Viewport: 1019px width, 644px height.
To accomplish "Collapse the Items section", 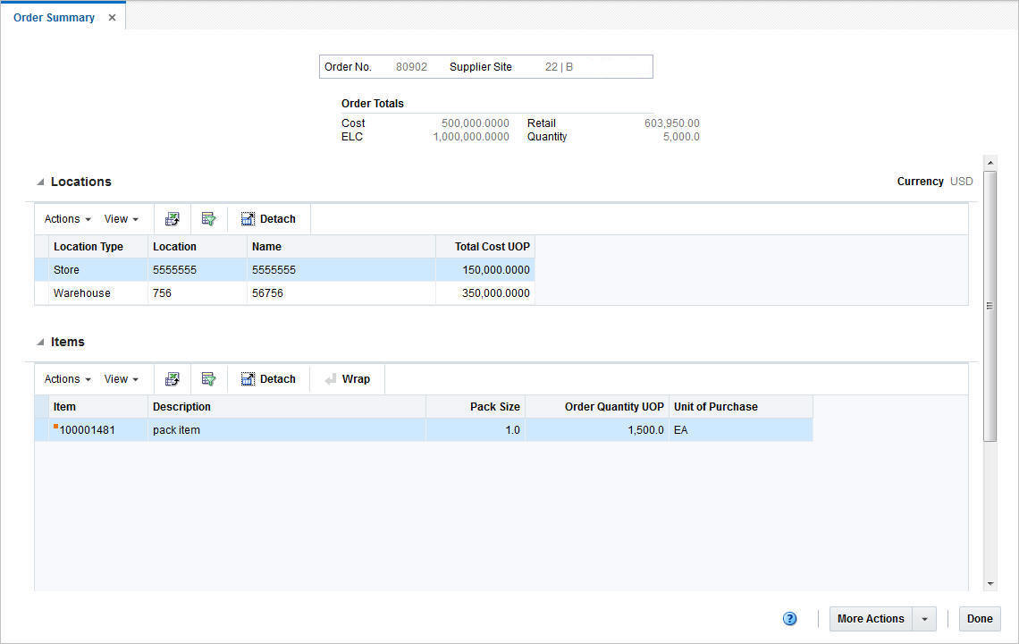I will [x=39, y=342].
